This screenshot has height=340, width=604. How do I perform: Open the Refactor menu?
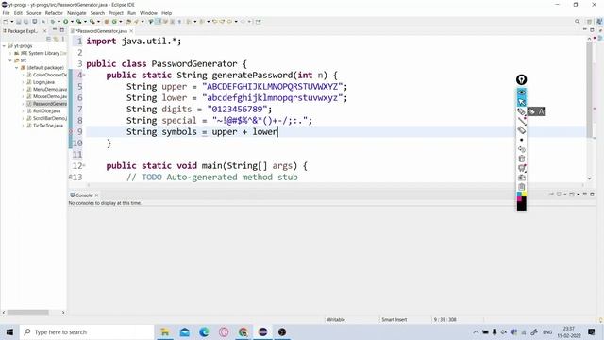[54, 13]
